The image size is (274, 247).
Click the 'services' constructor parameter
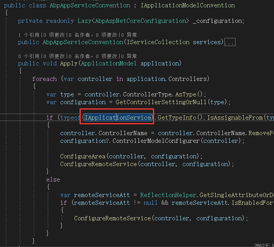tap(207, 42)
